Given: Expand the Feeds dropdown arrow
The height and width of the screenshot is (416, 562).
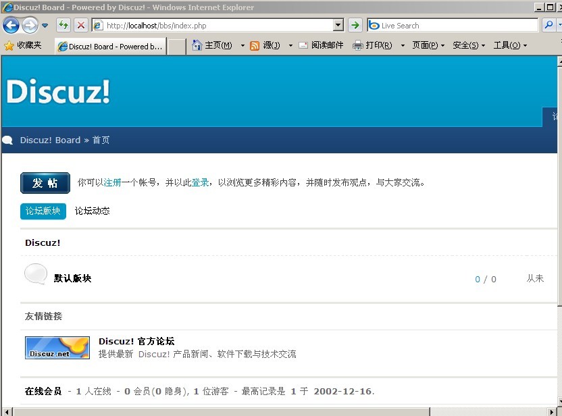Looking at the screenshot, I should (x=290, y=45).
